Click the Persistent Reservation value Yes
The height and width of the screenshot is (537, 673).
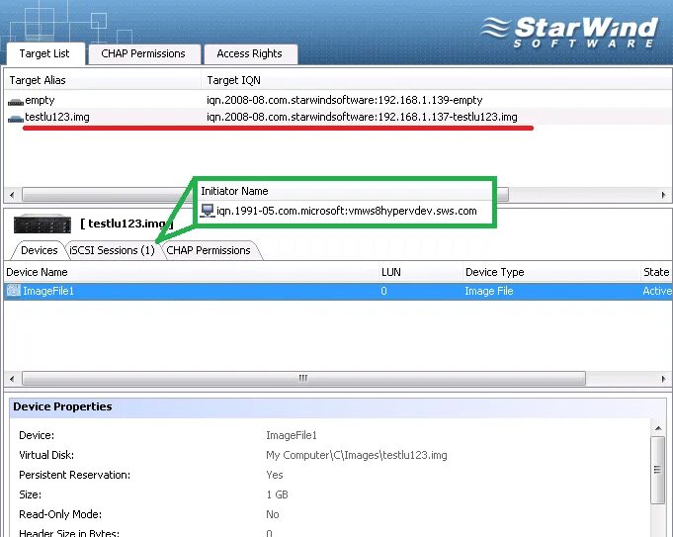click(x=275, y=475)
